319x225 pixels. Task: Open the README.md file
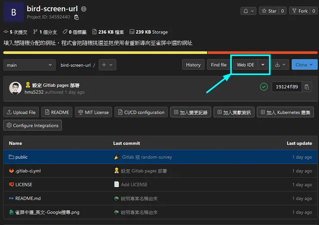28,198
